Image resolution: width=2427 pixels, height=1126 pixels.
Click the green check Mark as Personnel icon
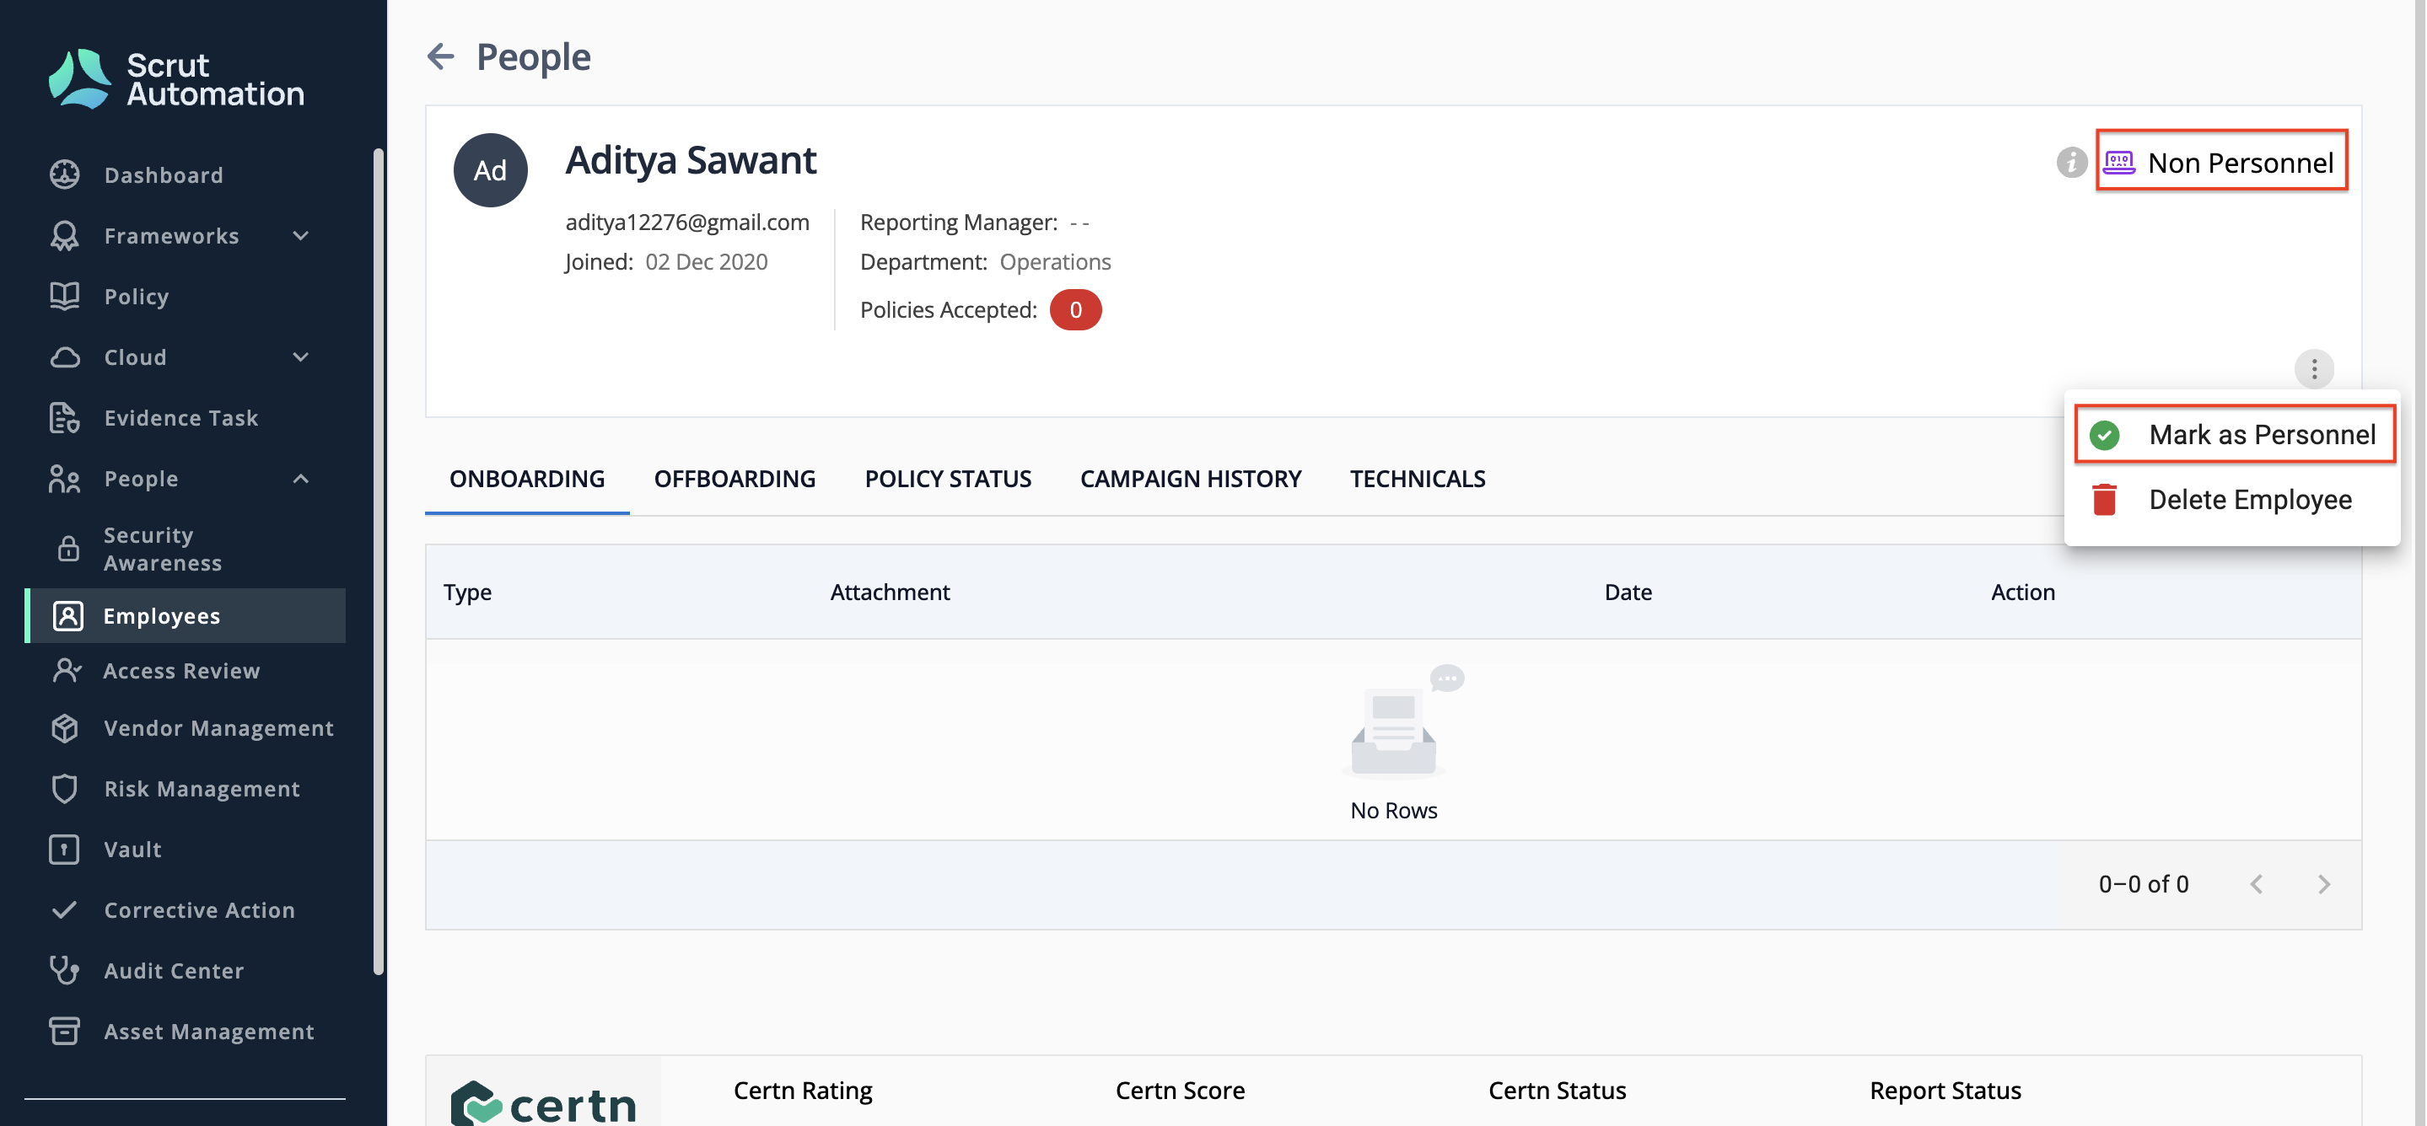point(2104,435)
